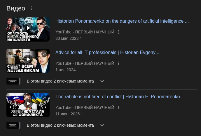Click key moments thumbnail under IT advice video
The height and width of the screenshot is (136, 201).
point(13,81)
